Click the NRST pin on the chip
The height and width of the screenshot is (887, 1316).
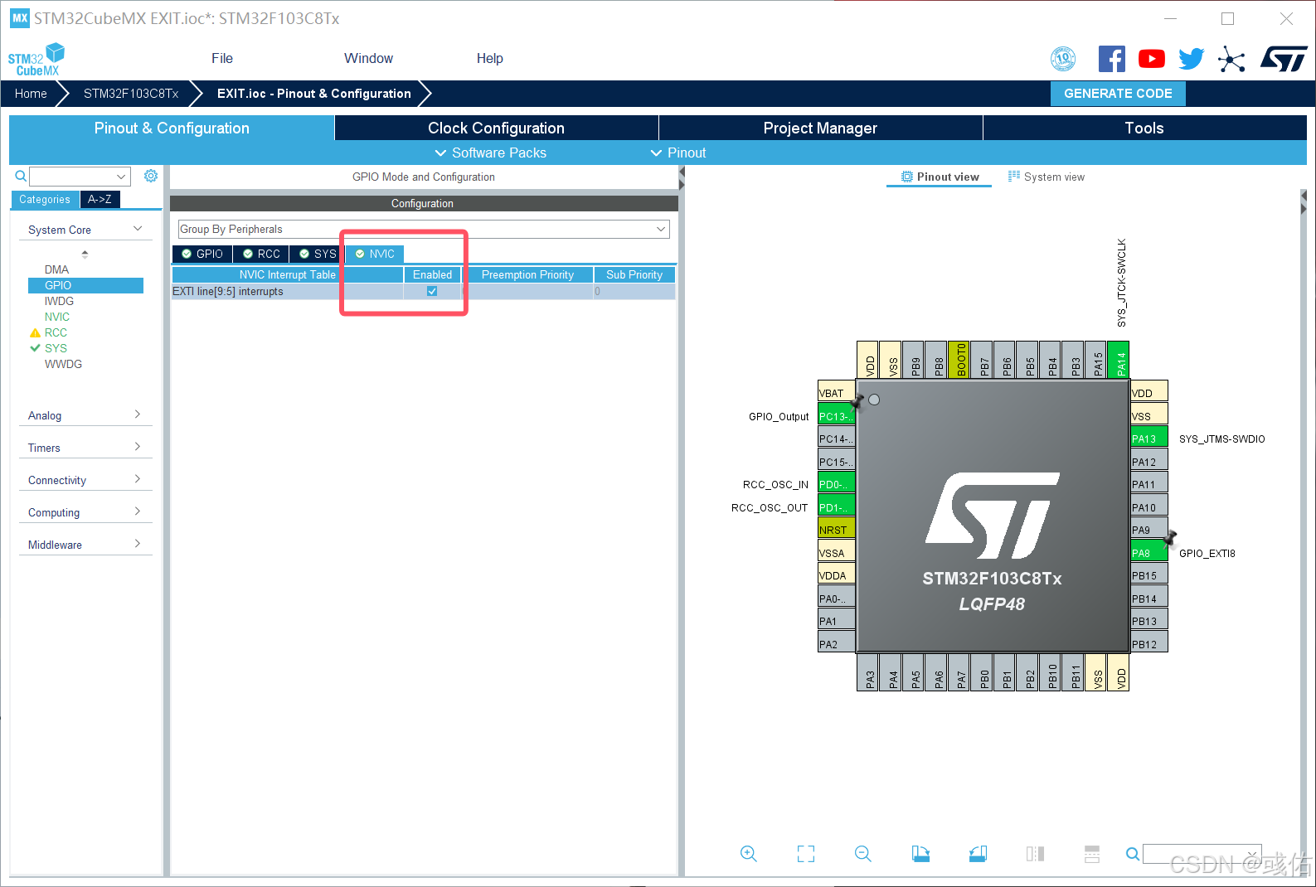click(x=836, y=530)
